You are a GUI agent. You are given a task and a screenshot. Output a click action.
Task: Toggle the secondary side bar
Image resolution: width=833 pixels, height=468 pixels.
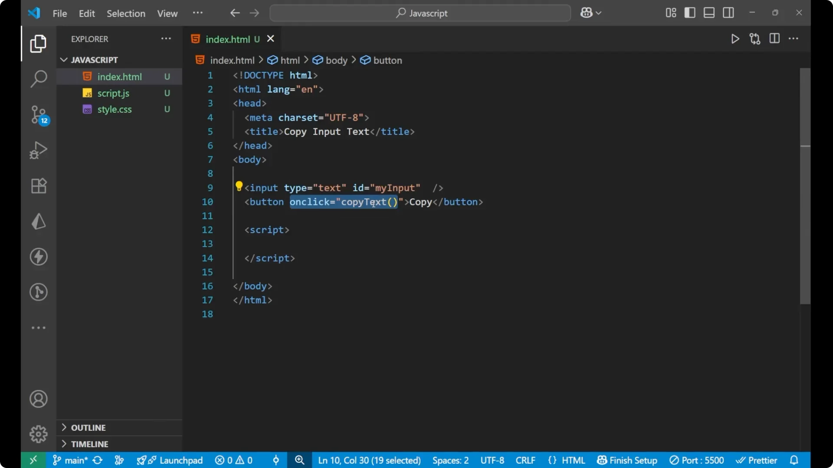pyautogui.click(x=728, y=13)
